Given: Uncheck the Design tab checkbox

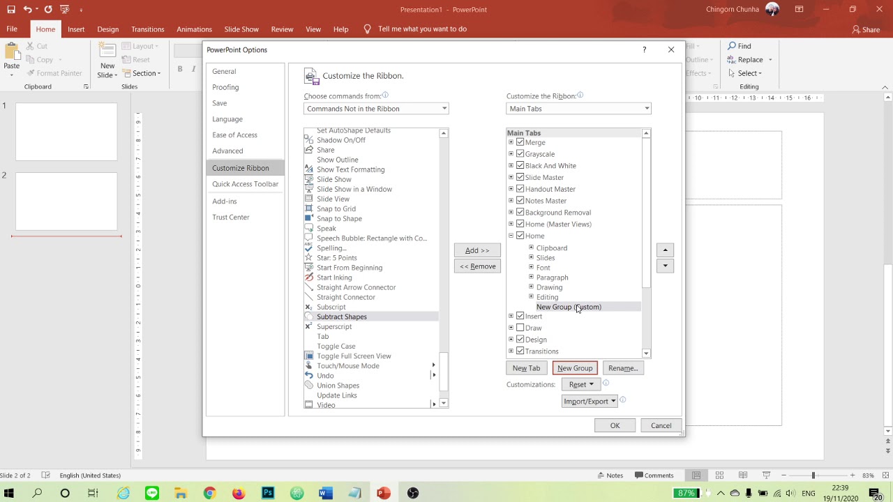Looking at the screenshot, I should tap(520, 339).
